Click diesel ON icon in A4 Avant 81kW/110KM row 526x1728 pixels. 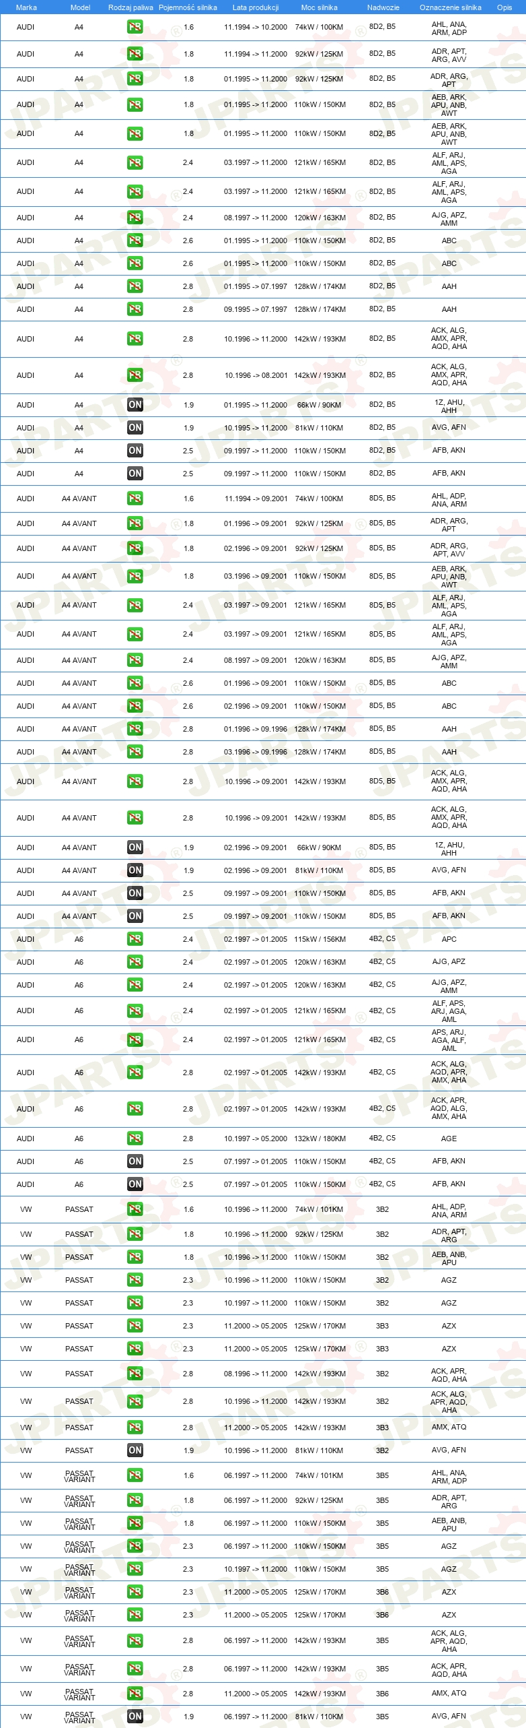[x=135, y=870]
